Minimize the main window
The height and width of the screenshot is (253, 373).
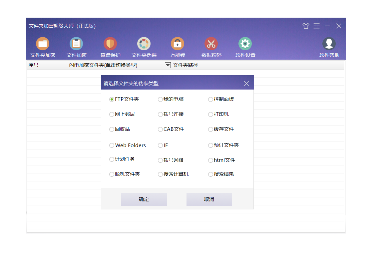(x=327, y=26)
